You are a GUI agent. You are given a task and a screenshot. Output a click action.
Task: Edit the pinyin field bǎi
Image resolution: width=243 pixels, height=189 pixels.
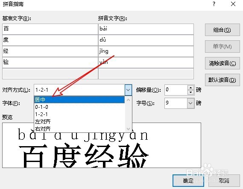(146, 29)
